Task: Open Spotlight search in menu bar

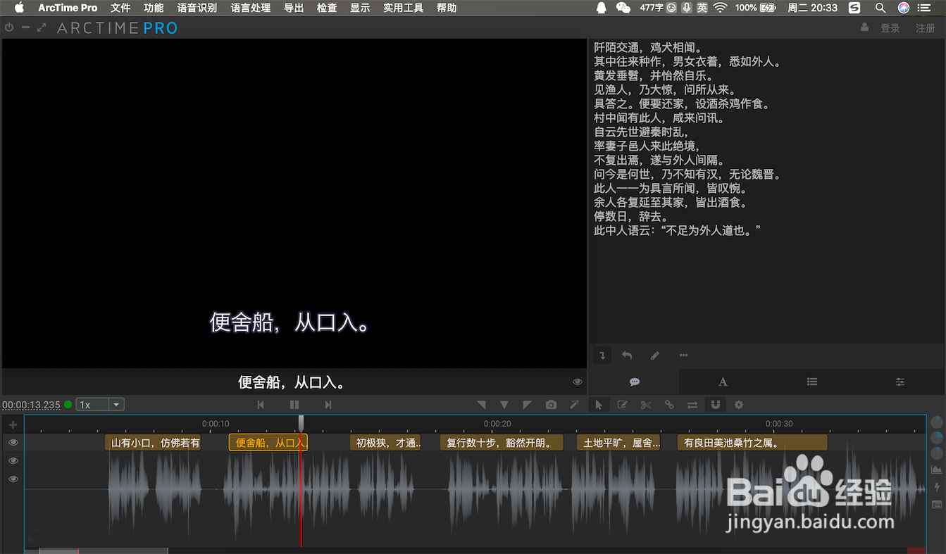Action: click(880, 8)
